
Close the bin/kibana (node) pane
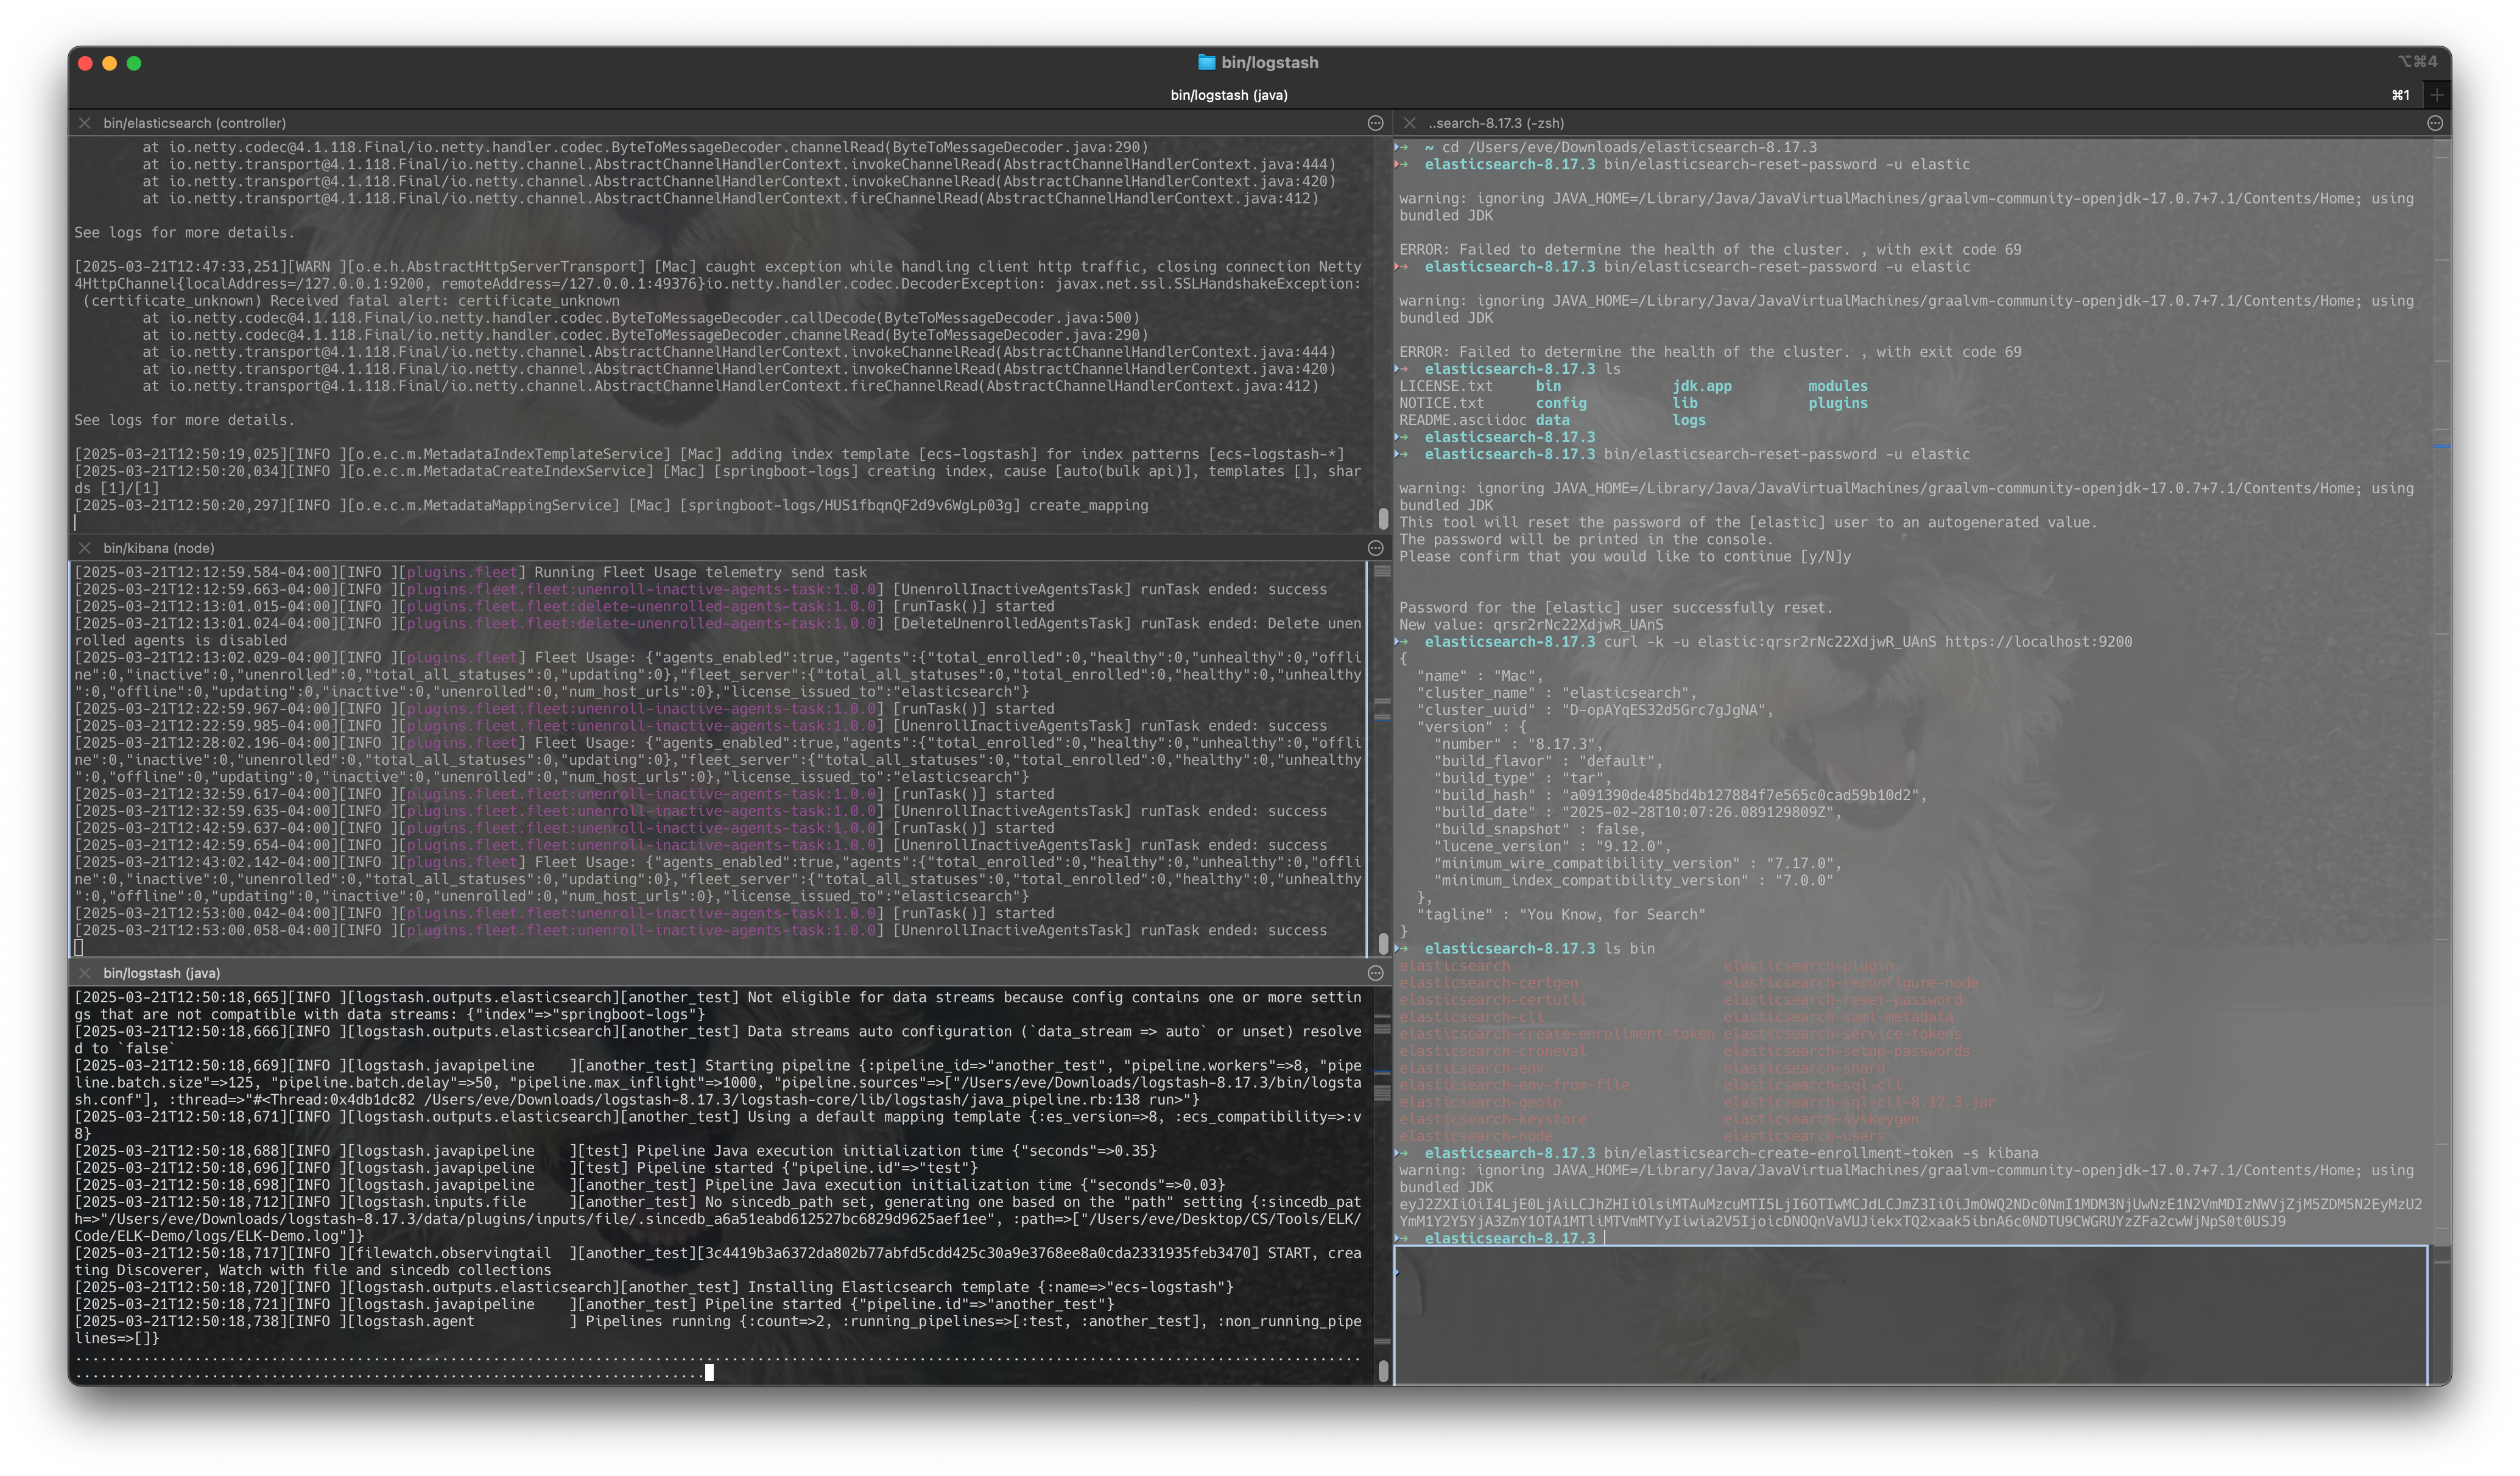85,548
